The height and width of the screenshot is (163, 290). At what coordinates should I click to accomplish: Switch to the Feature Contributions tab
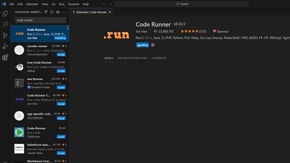132,58
